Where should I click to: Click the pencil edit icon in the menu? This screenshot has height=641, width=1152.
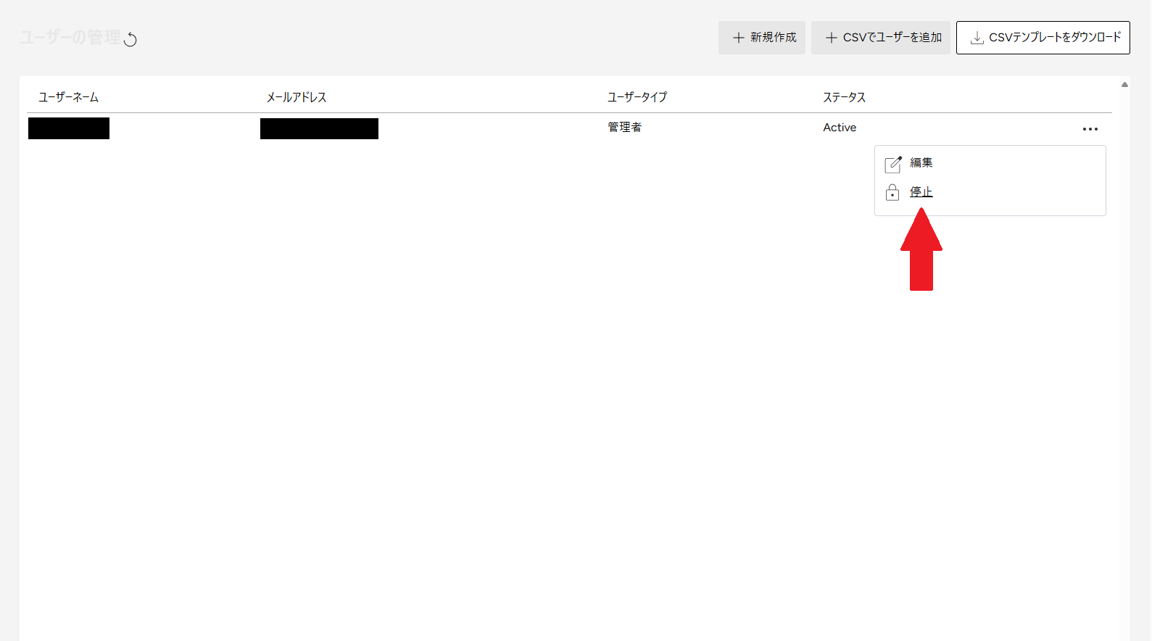click(x=893, y=165)
